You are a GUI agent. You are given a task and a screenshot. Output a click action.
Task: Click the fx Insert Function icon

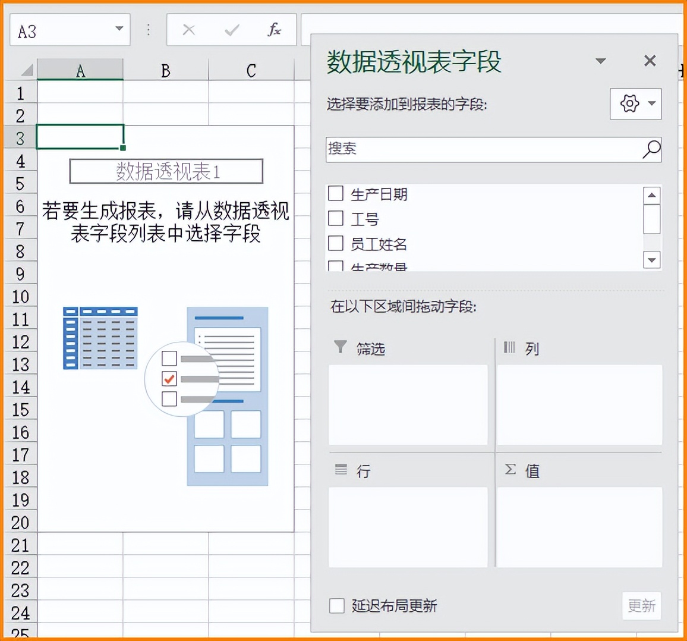[x=273, y=30]
